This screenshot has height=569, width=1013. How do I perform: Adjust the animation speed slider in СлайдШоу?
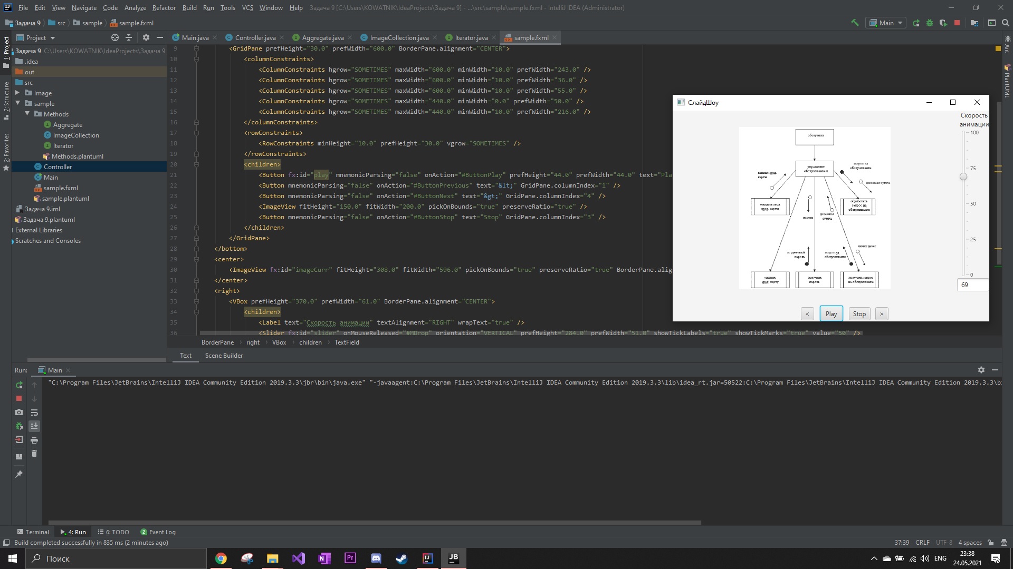pyautogui.click(x=964, y=176)
